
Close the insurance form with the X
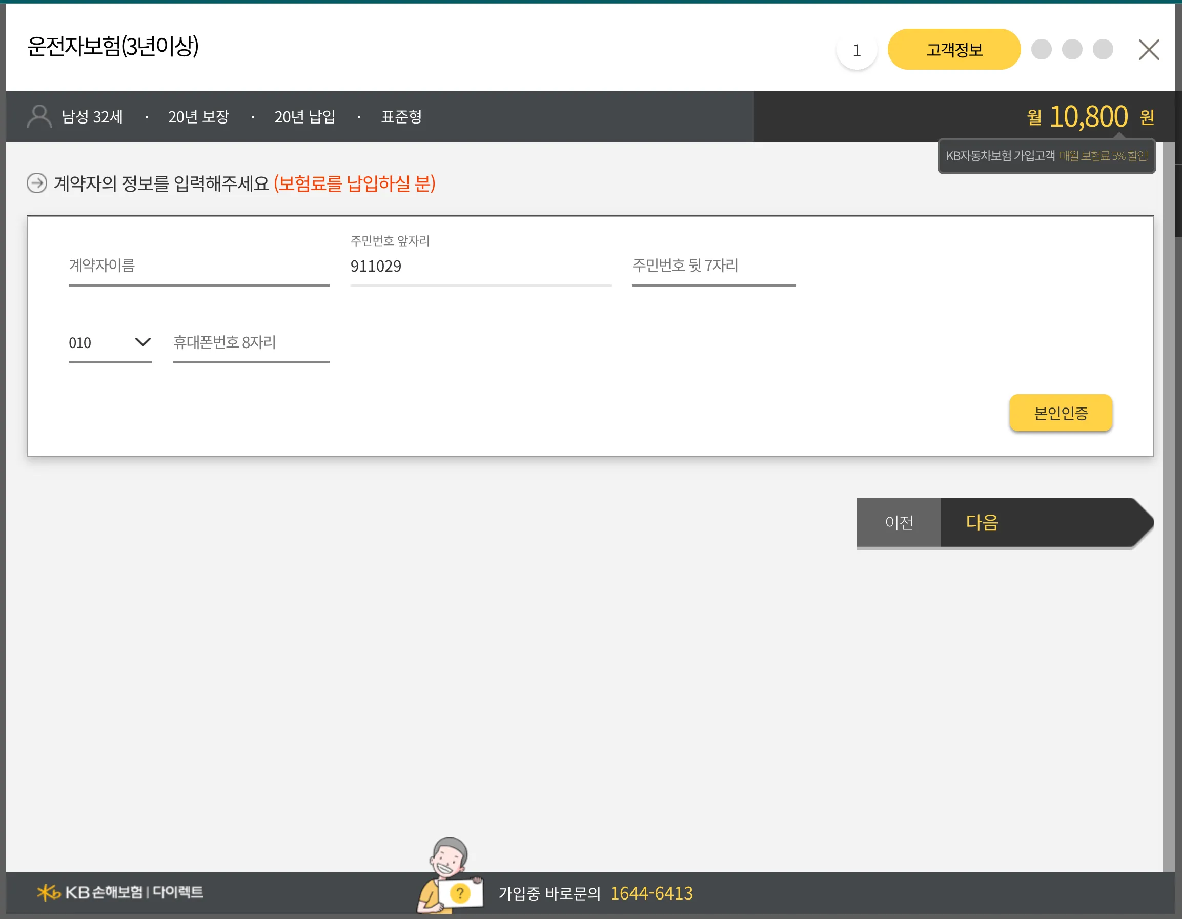(1149, 49)
